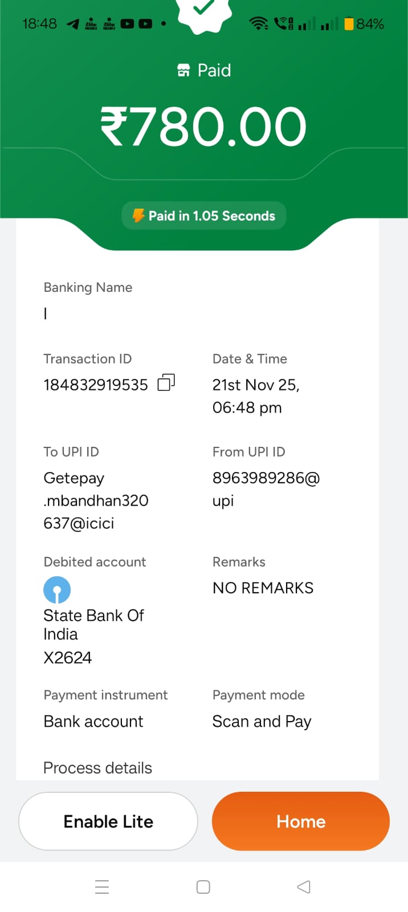Tap the merchant store icon beside Paid
The image size is (408, 912).
(x=183, y=71)
